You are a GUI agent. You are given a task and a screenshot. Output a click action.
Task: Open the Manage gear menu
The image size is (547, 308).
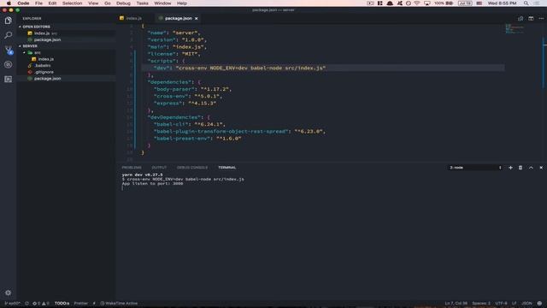click(8, 293)
